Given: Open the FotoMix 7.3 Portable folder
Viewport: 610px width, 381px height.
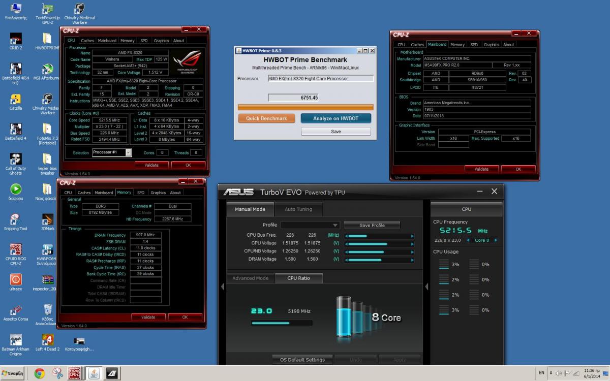Looking at the screenshot, I should (x=47, y=134).
